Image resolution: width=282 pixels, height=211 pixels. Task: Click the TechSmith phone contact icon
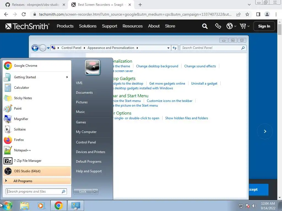[x=218, y=26]
